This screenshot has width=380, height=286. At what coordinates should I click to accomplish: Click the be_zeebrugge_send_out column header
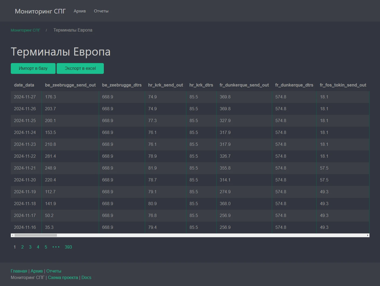pos(70,85)
